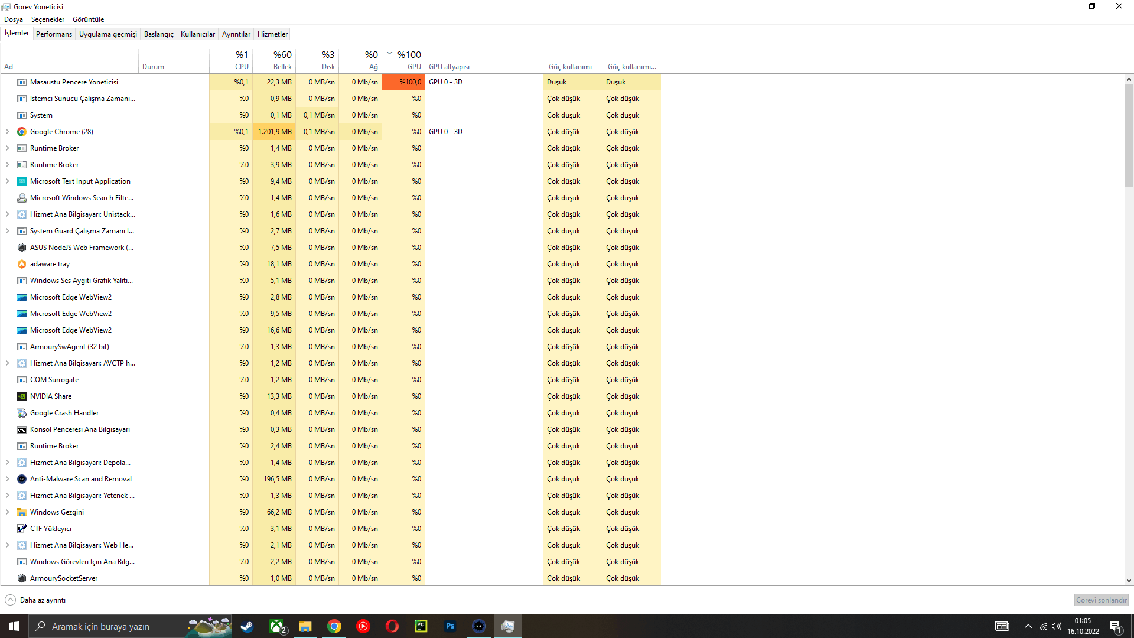Open Photoshop from the taskbar
The height and width of the screenshot is (638, 1134).
click(450, 626)
